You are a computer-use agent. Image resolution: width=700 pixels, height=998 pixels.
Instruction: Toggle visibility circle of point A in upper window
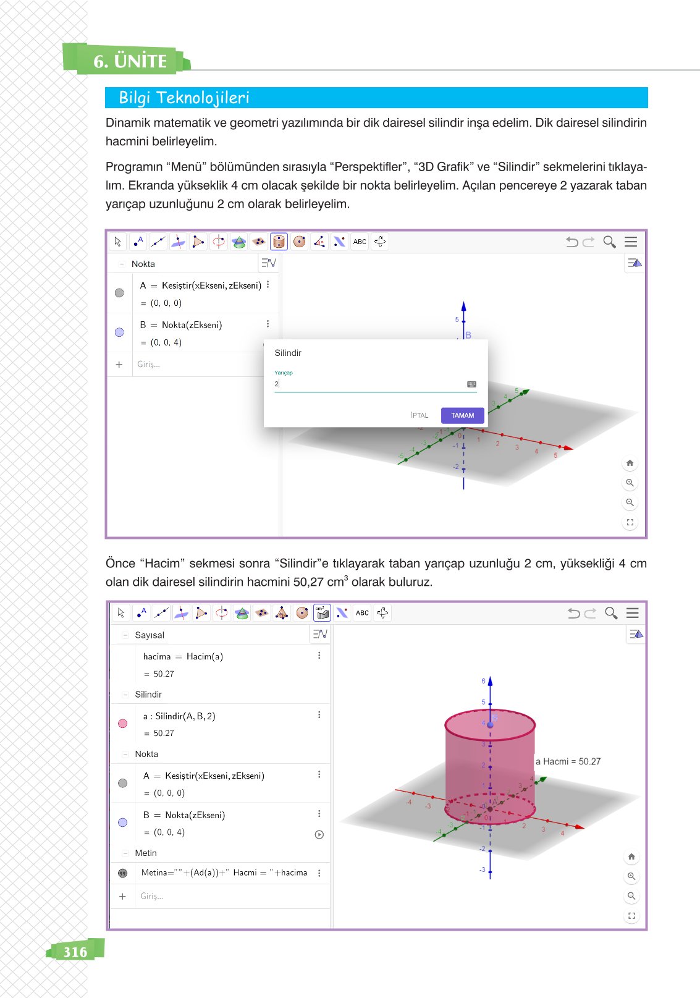(x=119, y=293)
